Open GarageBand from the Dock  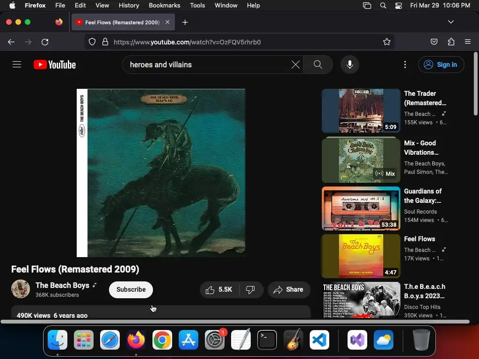tap(293, 340)
